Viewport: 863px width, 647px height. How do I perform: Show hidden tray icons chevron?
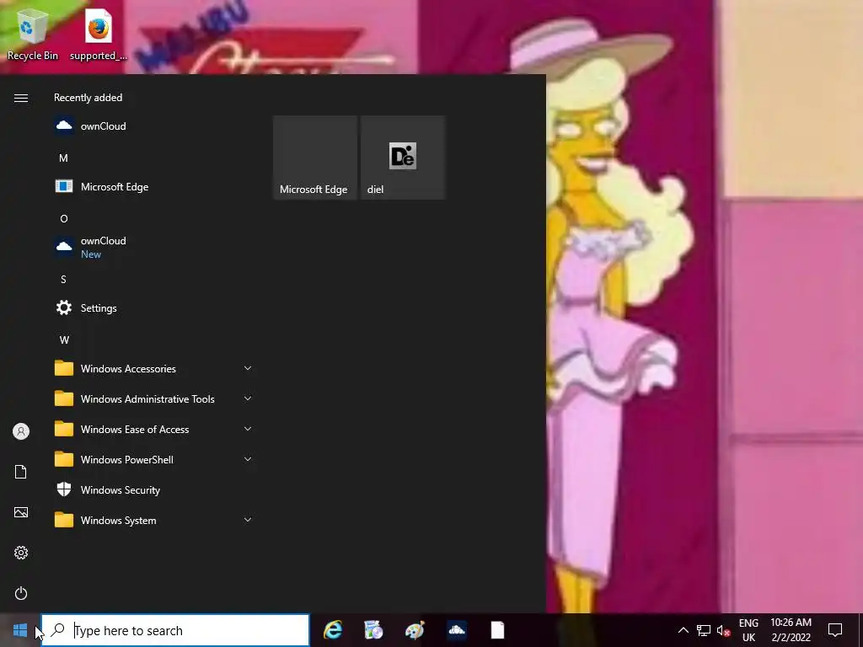(x=683, y=630)
